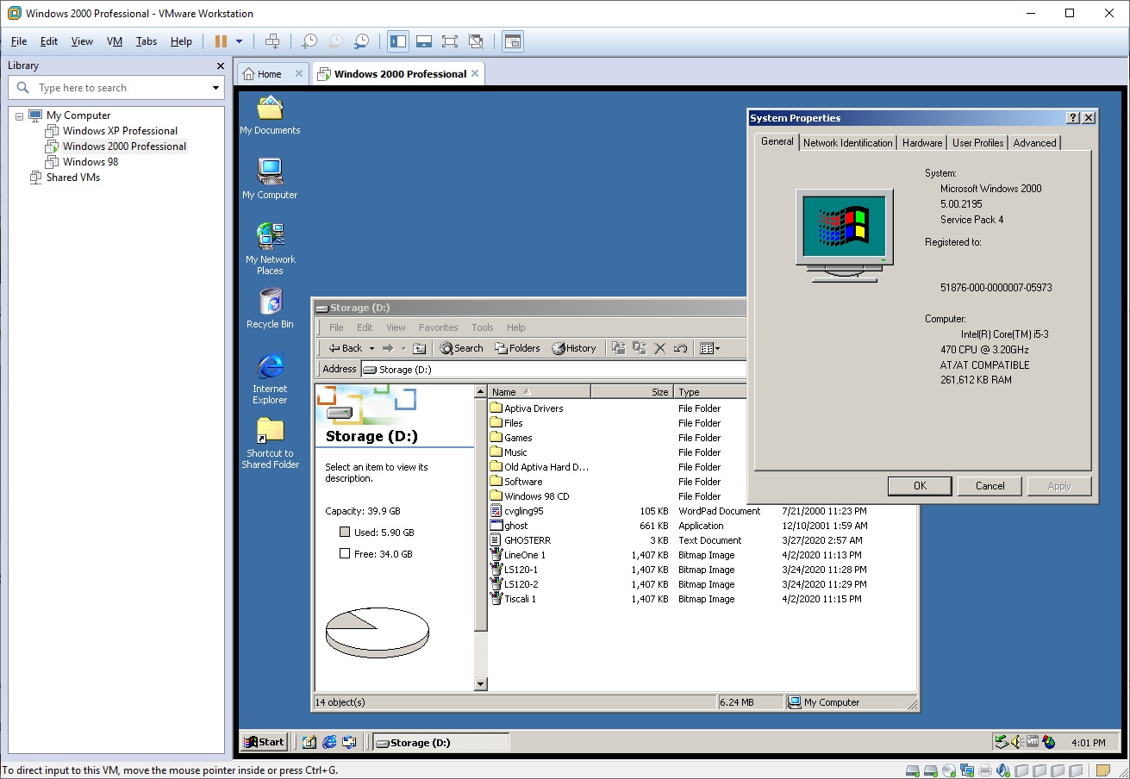The height and width of the screenshot is (779, 1130).
Task: Take a snapshot of this virtual machine
Action: (309, 41)
